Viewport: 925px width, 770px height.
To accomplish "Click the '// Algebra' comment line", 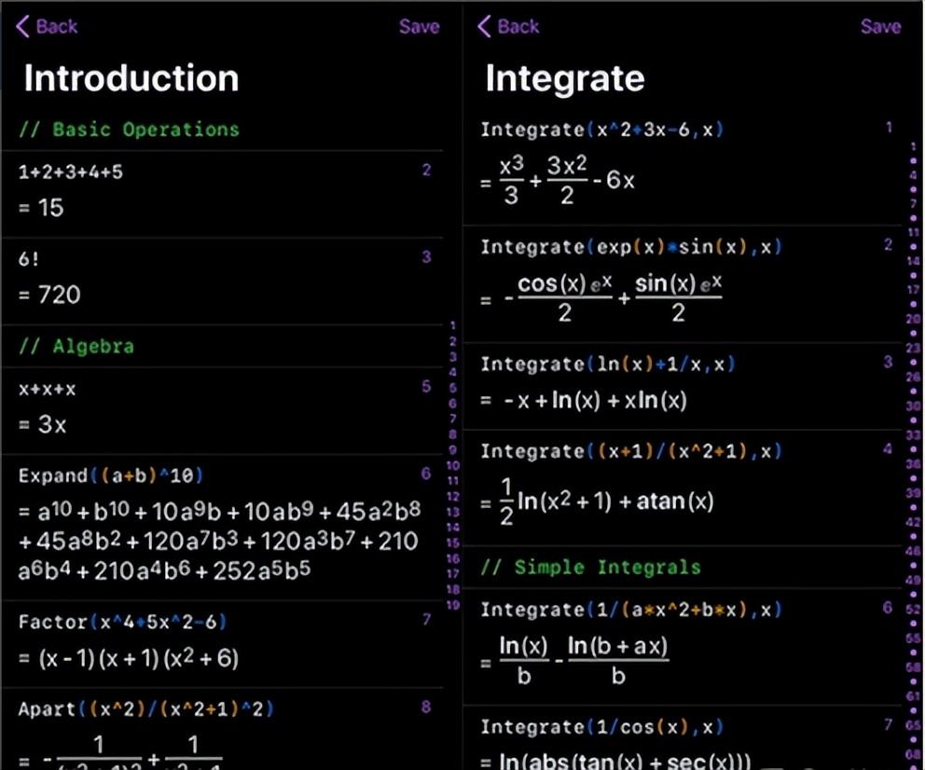I will click(76, 347).
